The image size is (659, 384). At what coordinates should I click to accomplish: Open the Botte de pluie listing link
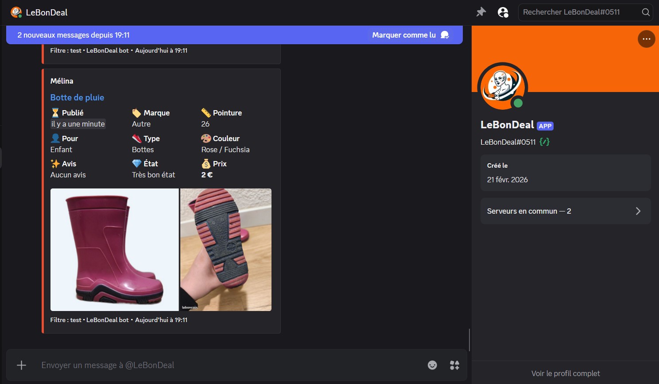(x=77, y=97)
